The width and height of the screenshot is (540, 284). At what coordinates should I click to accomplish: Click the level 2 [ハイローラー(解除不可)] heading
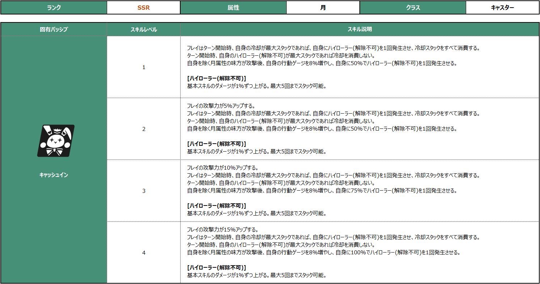pyautogui.click(x=216, y=144)
